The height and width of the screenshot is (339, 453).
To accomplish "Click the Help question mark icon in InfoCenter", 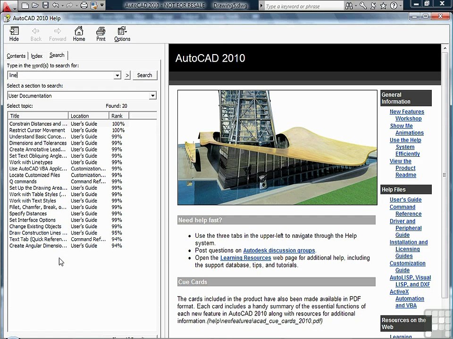I will [394, 6].
